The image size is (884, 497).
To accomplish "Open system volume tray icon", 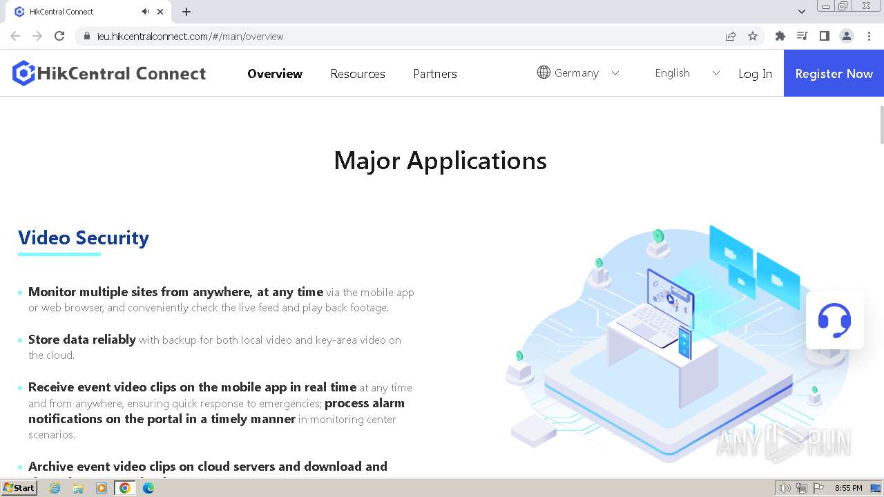I will (785, 488).
